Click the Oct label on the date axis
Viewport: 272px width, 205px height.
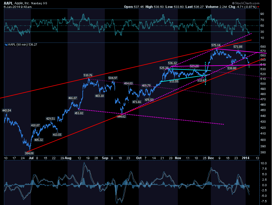click(139, 158)
